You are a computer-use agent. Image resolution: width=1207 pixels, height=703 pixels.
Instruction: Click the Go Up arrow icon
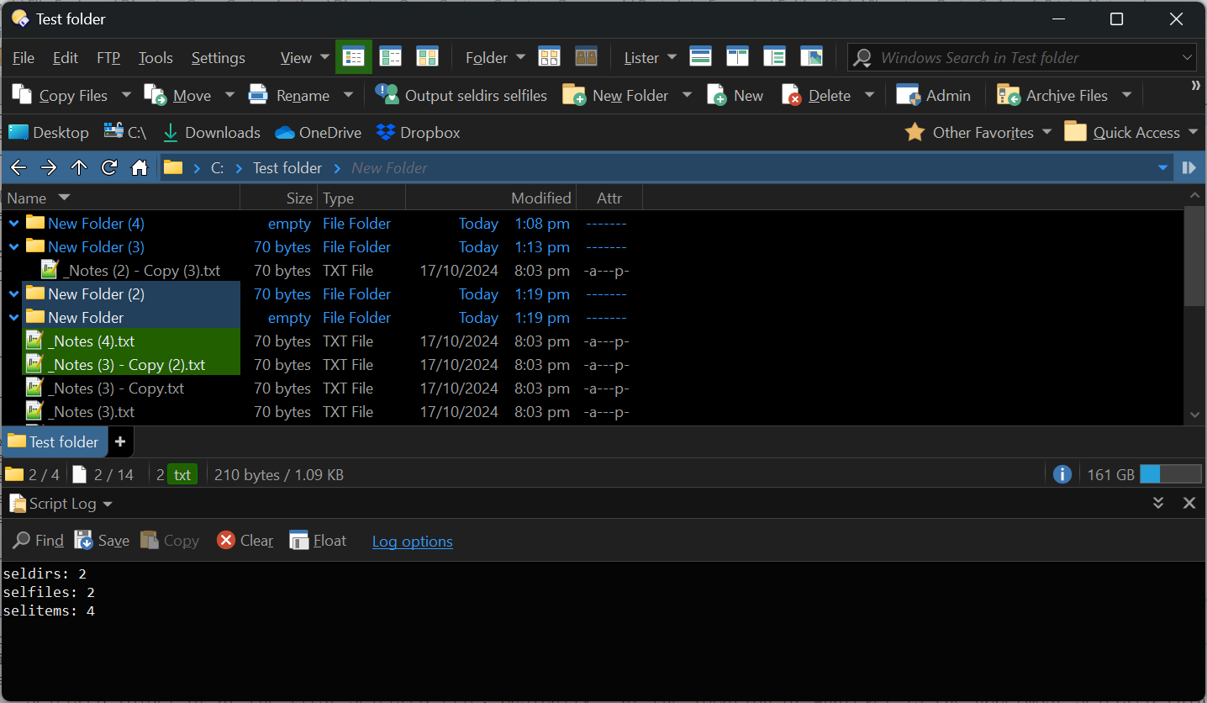pos(79,167)
